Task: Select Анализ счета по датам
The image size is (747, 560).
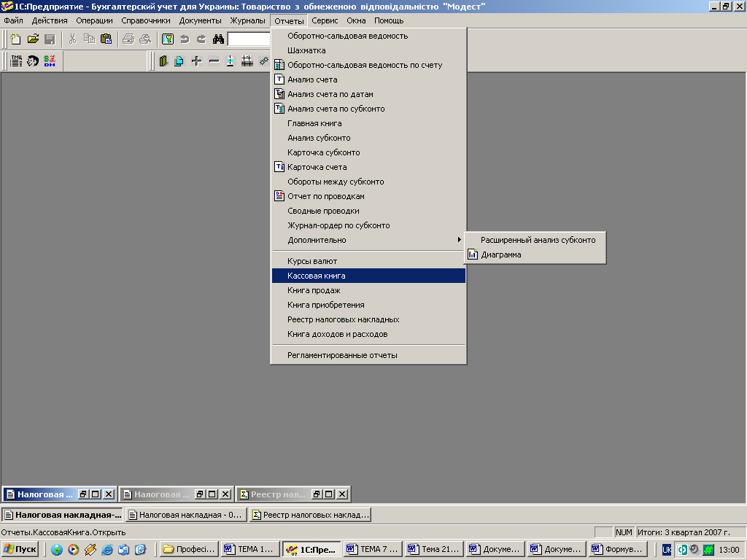Action: click(x=368, y=94)
